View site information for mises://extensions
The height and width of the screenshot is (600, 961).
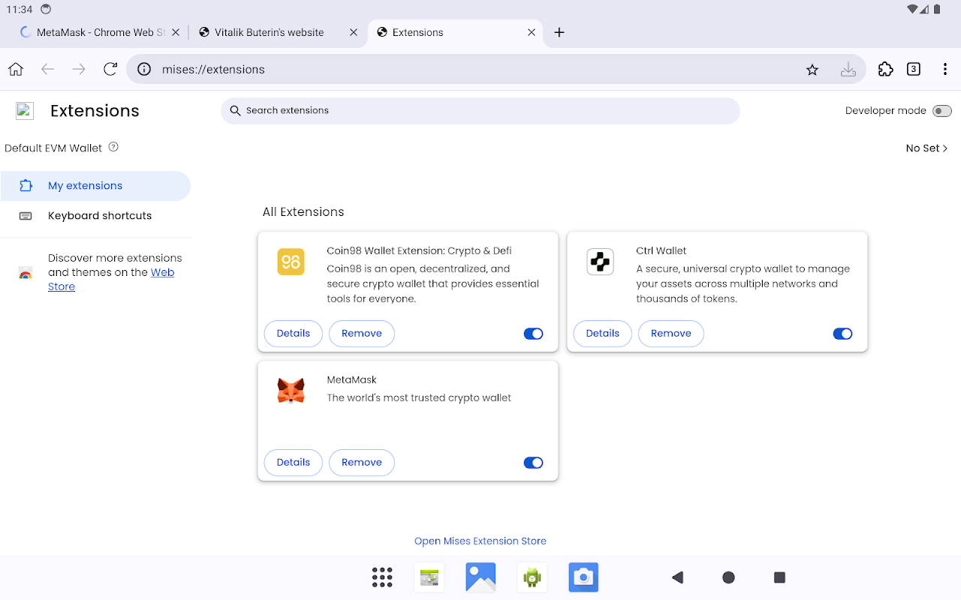click(144, 69)
